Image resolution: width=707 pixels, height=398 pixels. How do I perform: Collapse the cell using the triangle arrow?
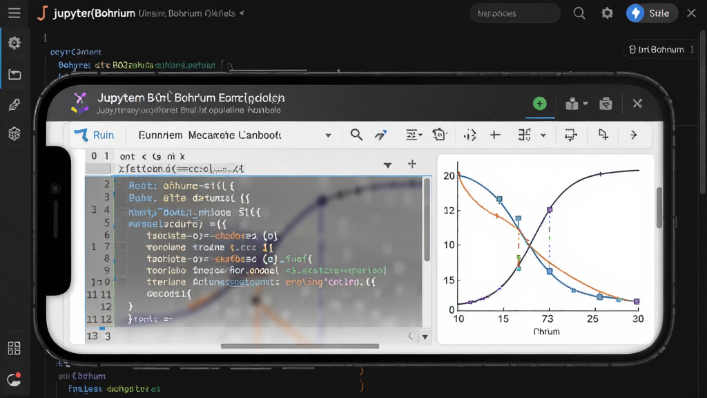coord(387,165)
